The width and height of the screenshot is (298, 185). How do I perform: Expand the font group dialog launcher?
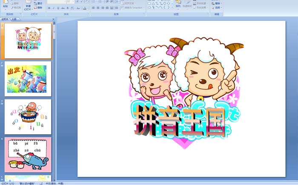[88, 14]
